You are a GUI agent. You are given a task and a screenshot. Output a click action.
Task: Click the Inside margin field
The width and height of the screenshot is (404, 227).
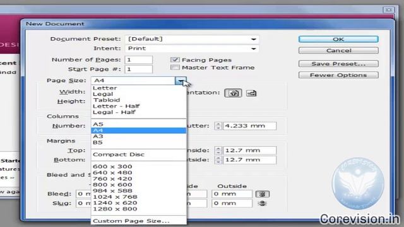(249, 150)
